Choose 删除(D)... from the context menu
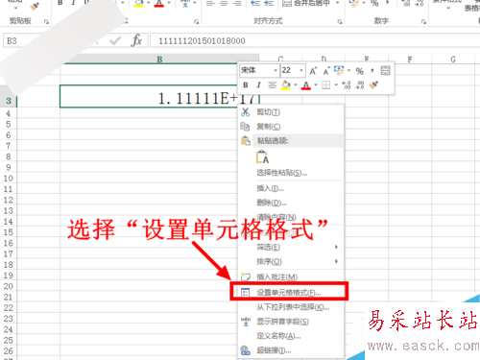Screen dimensions: 480x360 272,203
